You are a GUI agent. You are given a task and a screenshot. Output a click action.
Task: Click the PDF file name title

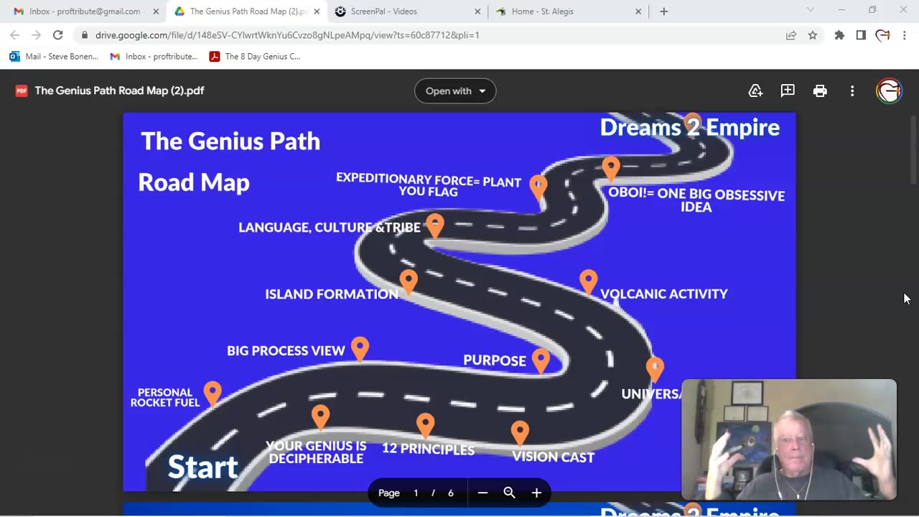point(119,90)
